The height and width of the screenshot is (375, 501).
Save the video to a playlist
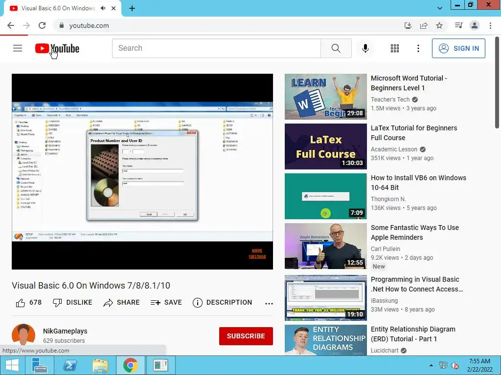(166, 302)
